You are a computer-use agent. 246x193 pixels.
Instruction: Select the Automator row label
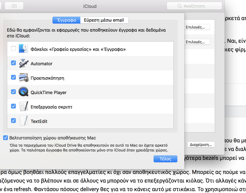(x=41, y=64)
